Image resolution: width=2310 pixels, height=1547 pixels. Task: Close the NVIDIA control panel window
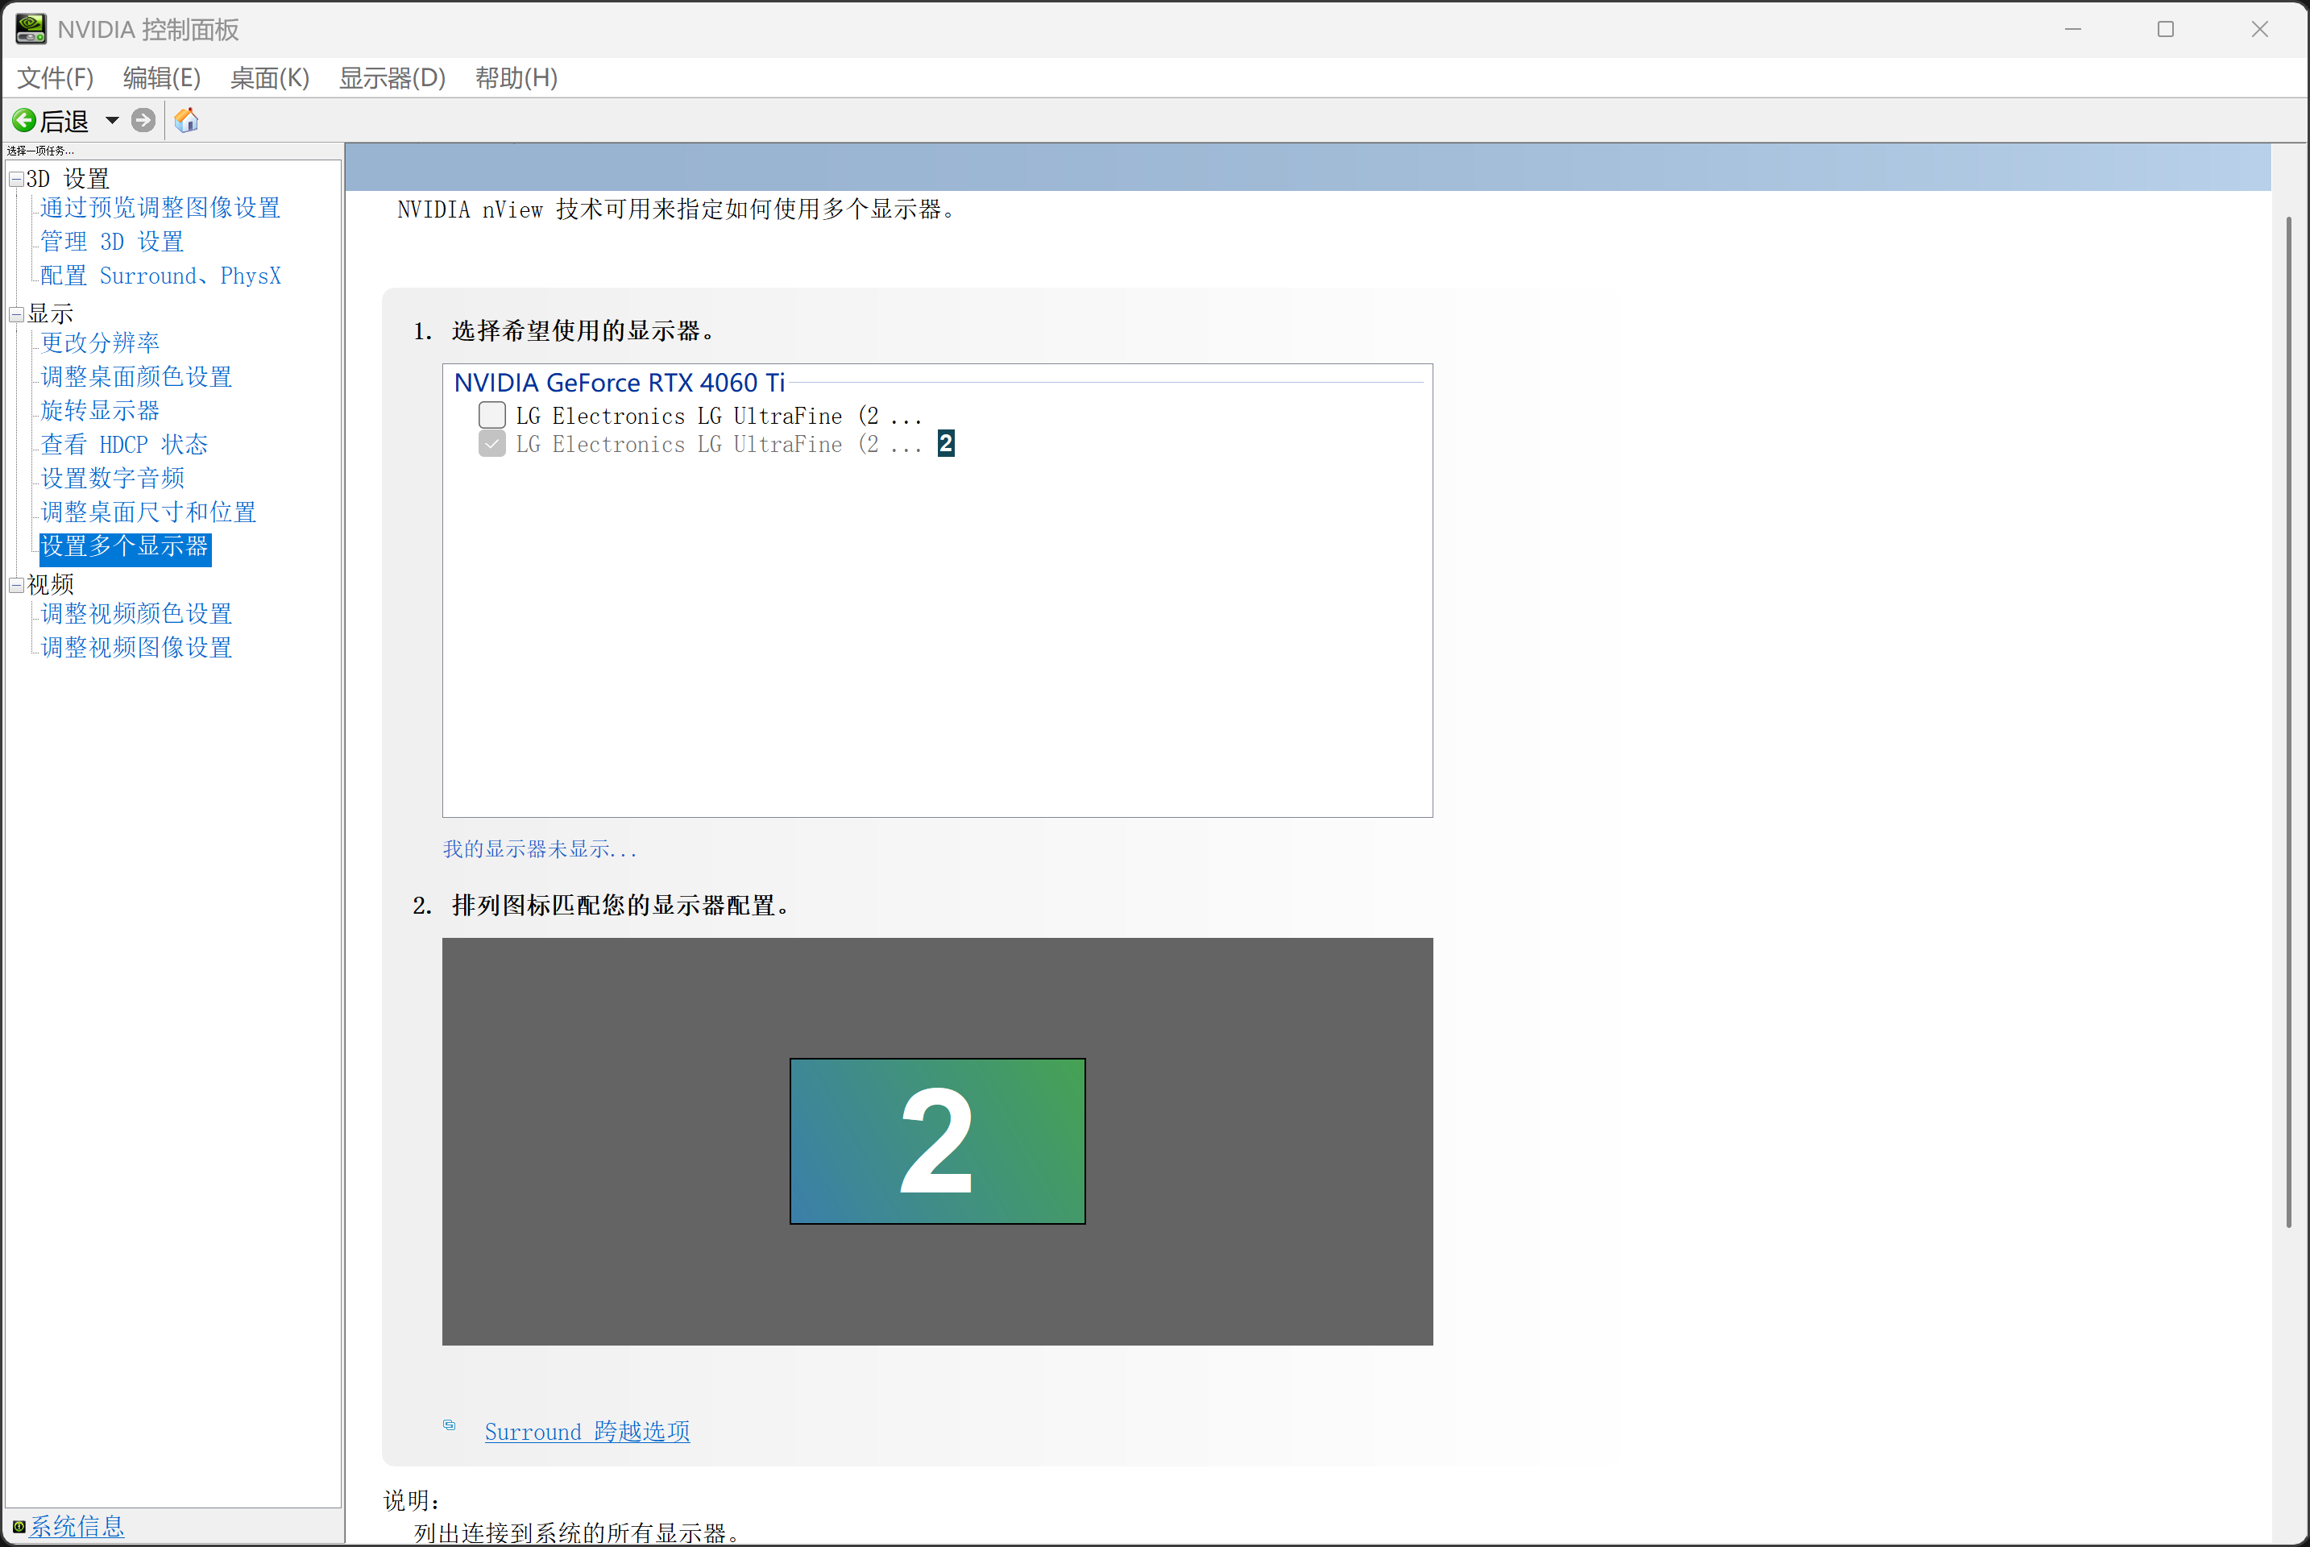tap(2260, 30)
